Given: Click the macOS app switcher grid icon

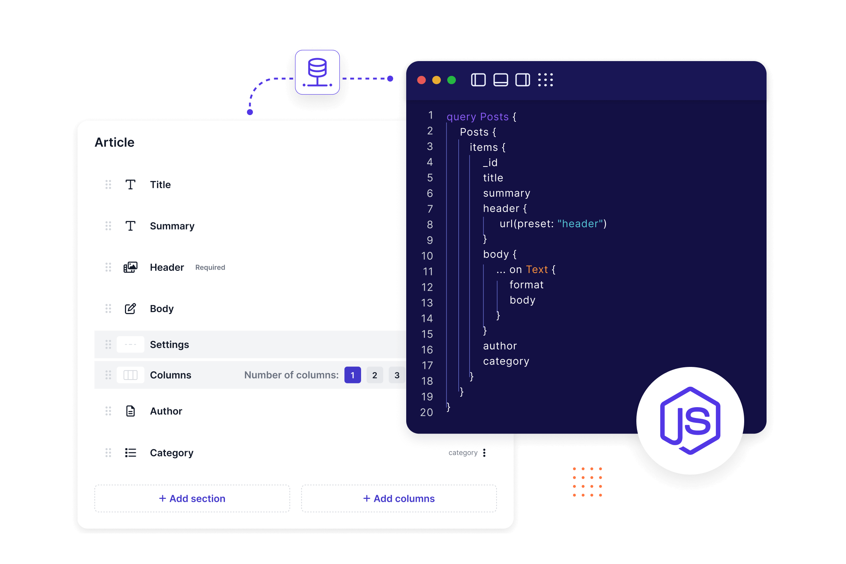Looking at the screenshot, I should [x=546, y=80].
